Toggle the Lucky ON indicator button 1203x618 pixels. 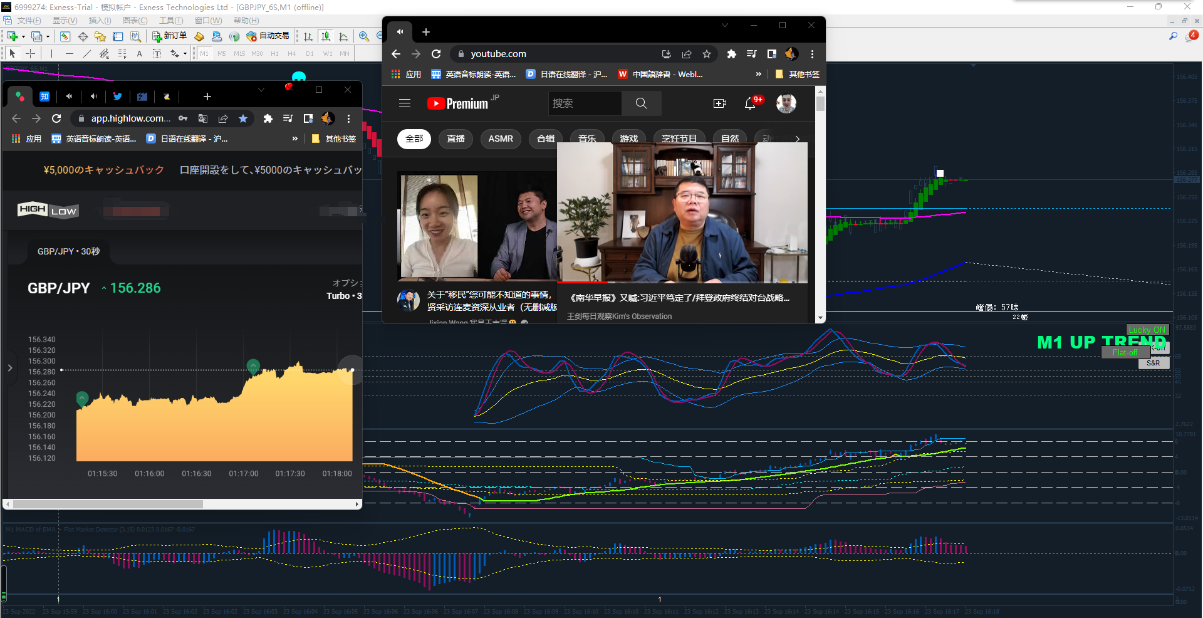click(1147, 330)
